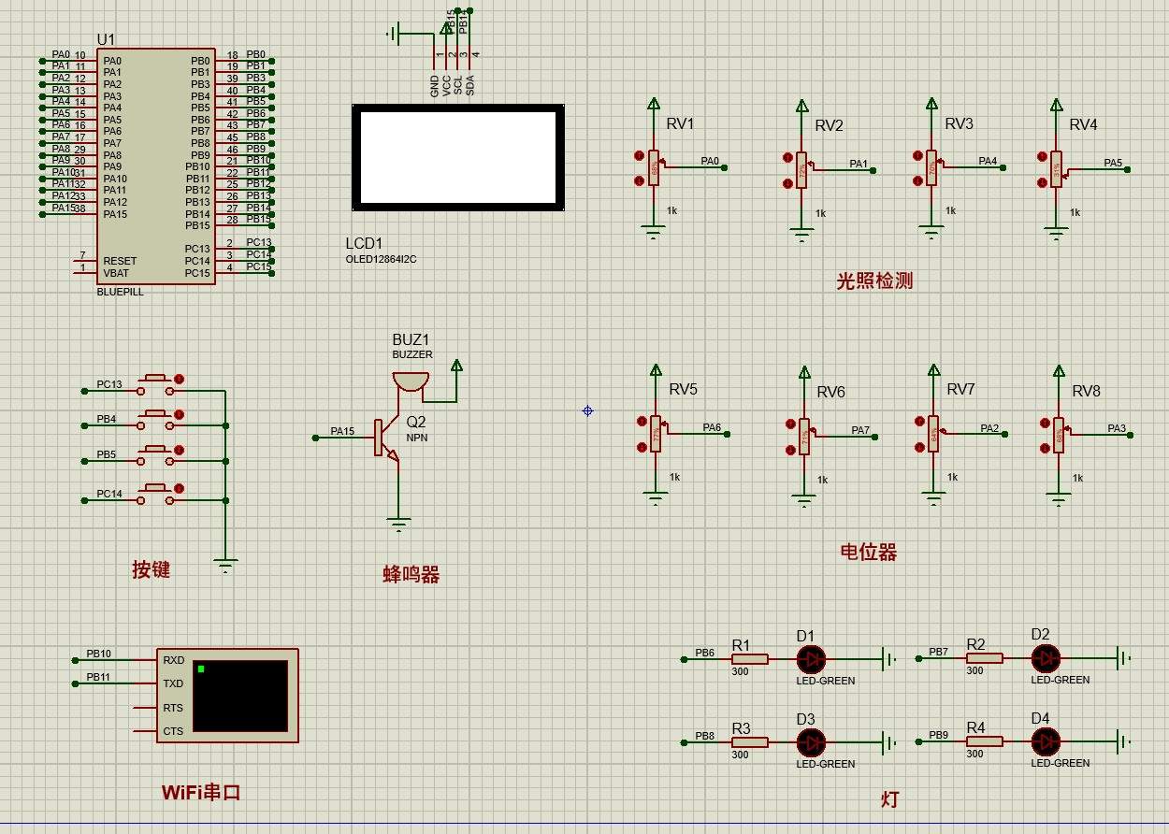Click the "光照检测" section label
Viewport: 1169px width, 834px height.
874,280
